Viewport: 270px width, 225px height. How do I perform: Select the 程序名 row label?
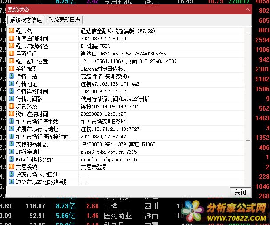pyautogui.click(x=24, y=31)
